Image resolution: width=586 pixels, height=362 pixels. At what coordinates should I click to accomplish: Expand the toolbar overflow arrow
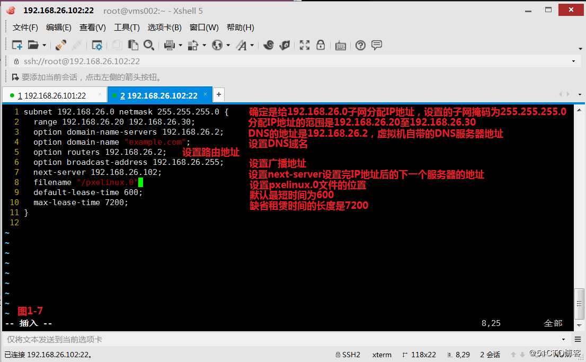point(580,49)
